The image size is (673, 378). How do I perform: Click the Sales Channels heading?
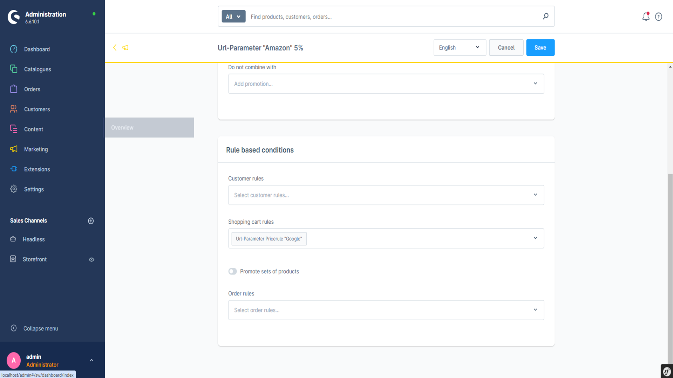click(28, 220)
